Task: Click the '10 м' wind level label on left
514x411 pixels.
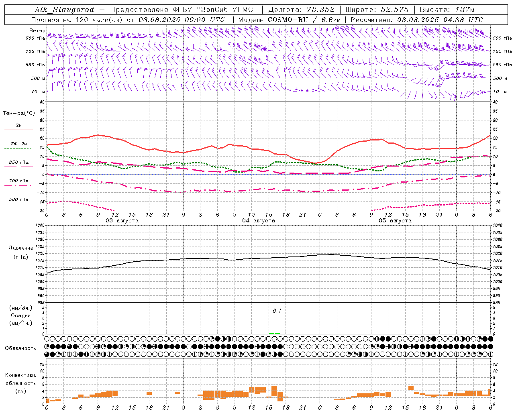Action: 39,92
